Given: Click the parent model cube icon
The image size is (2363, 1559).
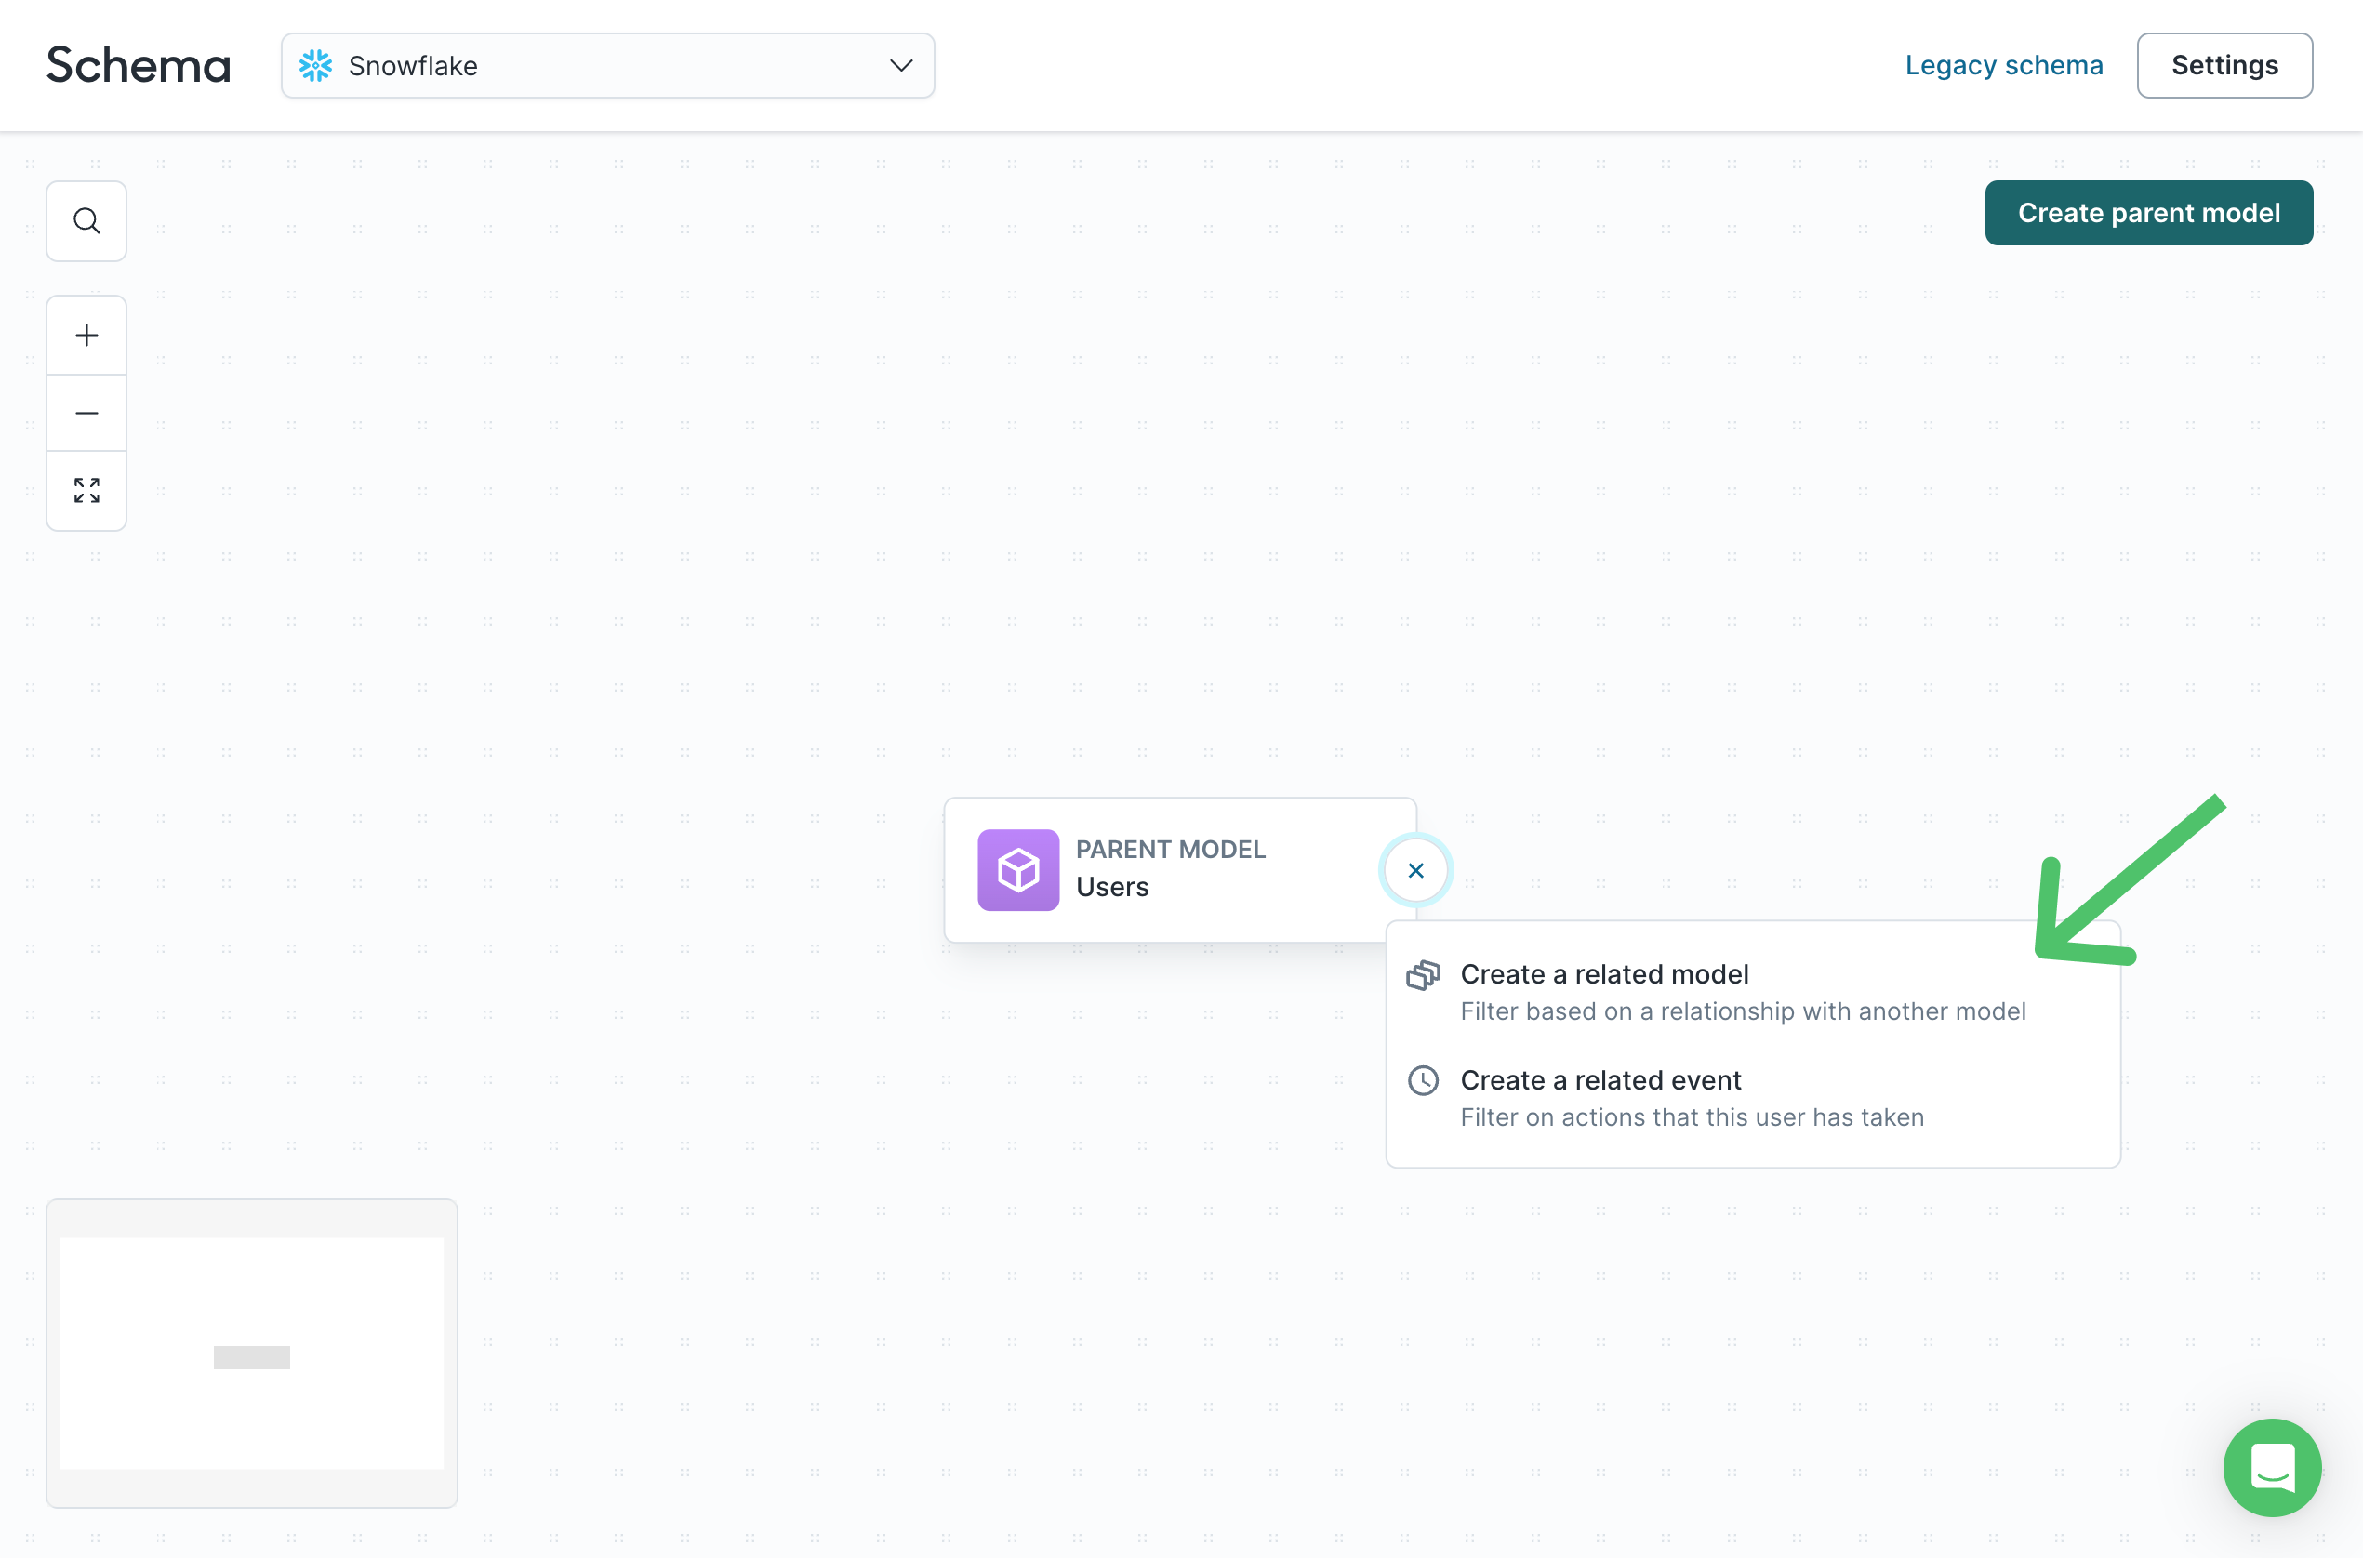Looking at the screenshot, I should (1018, 870).
